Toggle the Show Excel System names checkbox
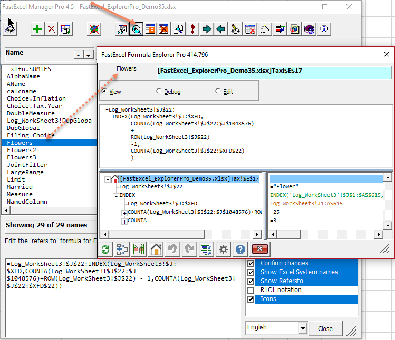 coord(251,272)
